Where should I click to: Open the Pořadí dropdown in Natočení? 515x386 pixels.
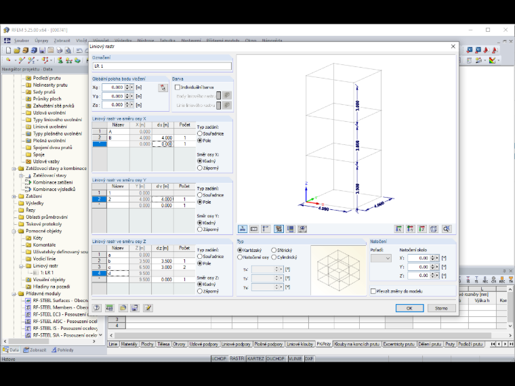pyautogui.click(x=381, y=258)
